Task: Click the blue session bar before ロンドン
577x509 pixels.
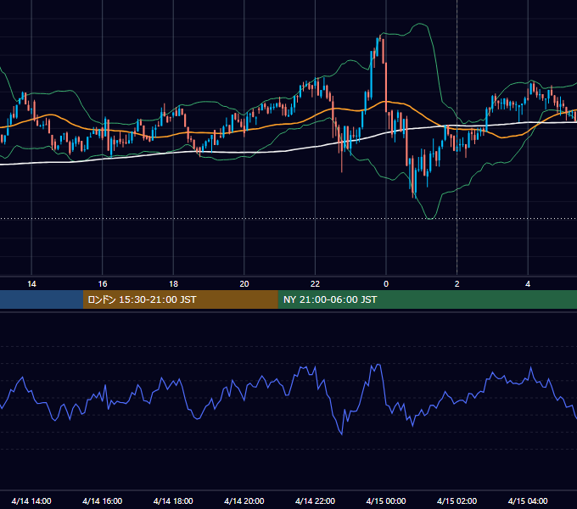Action: click(x=42, y=299)
